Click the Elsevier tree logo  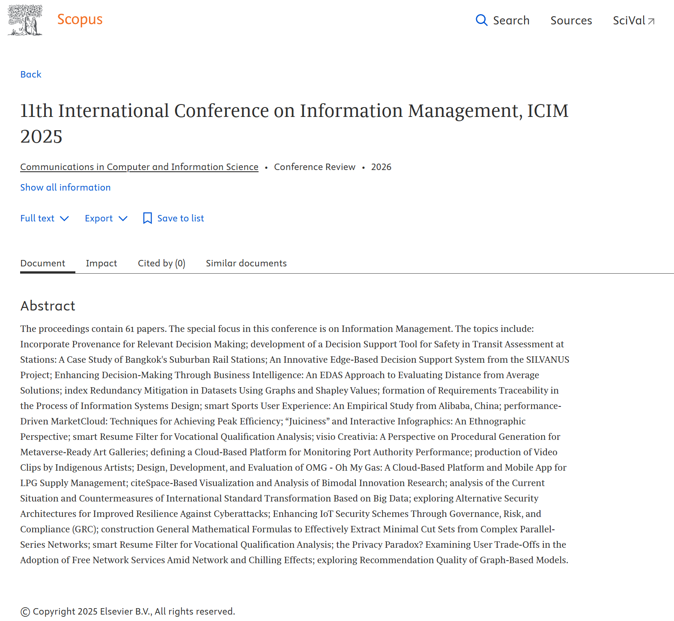click(x=25, y=20)
